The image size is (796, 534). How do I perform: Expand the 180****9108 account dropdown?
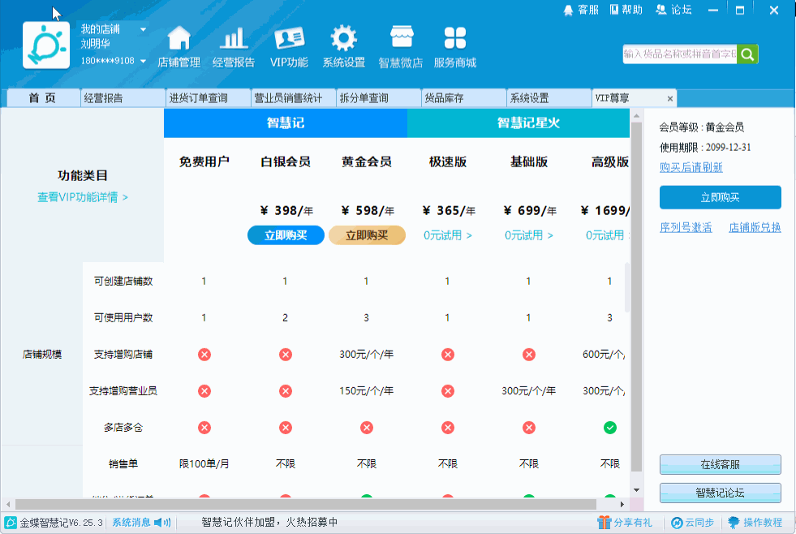point(143,61)
